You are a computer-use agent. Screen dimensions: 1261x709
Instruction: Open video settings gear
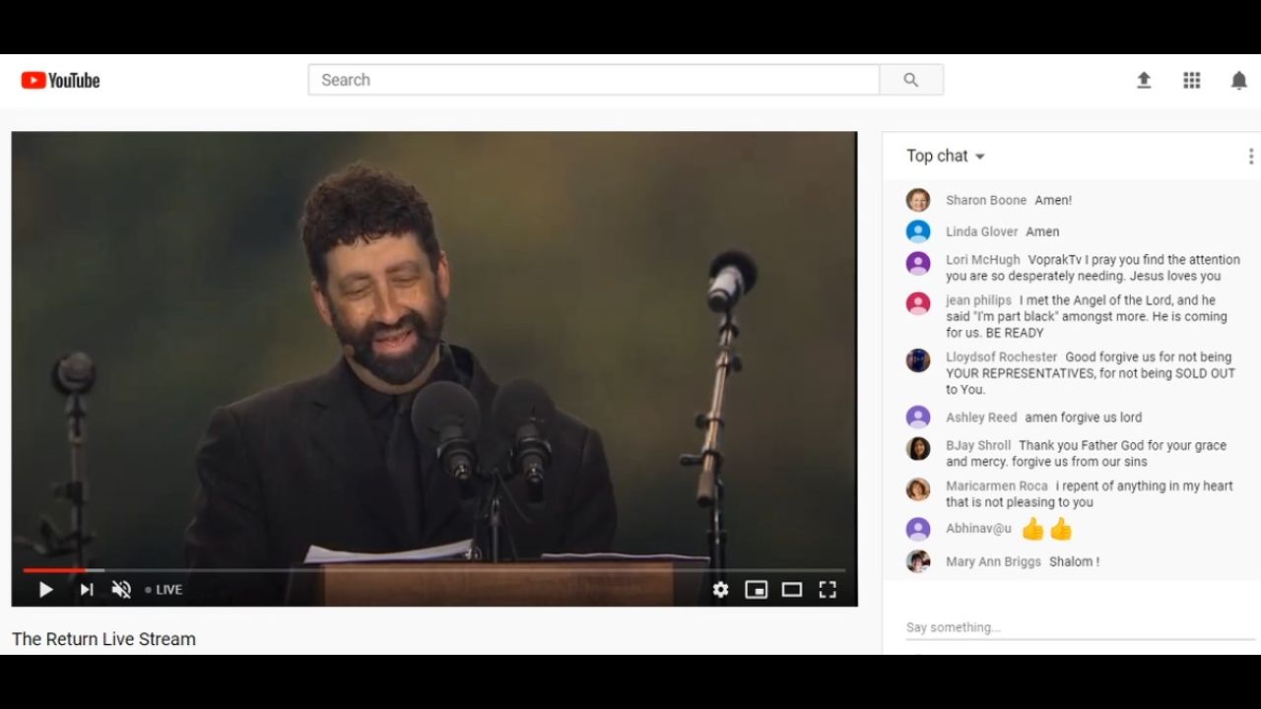click(720, 590)
